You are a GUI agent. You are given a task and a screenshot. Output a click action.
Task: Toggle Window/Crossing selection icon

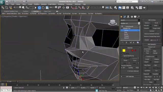pyautogui.click(x=35, y=8)
